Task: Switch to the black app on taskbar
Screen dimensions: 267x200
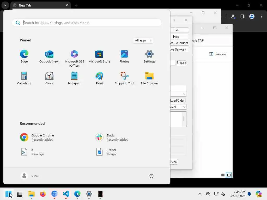Action: pyautogui.click(x=100, y=194)
